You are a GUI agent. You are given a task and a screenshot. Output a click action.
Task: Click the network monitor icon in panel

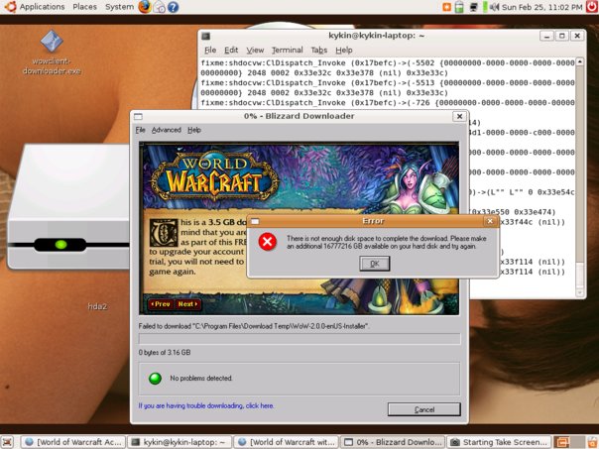coord(474,7)
